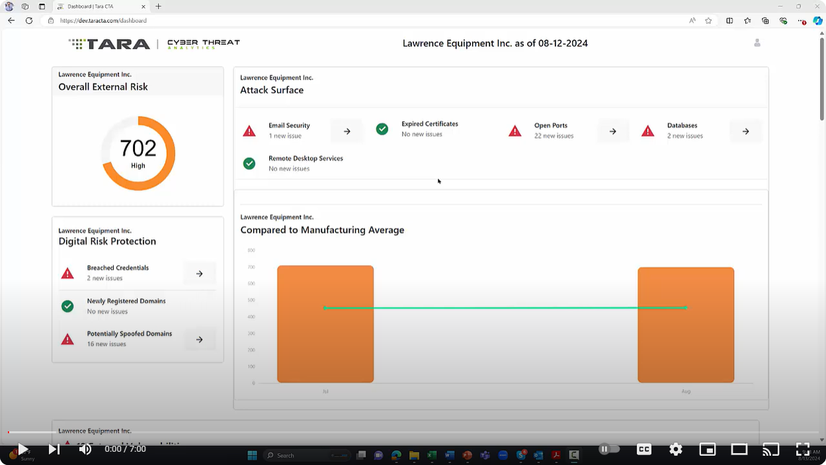Click the address bar showing dev.taracta.com/dashboard
Image resolution: width=826 pixels, height=465 pixels.
pyautogui.click(x=364, y=21)
